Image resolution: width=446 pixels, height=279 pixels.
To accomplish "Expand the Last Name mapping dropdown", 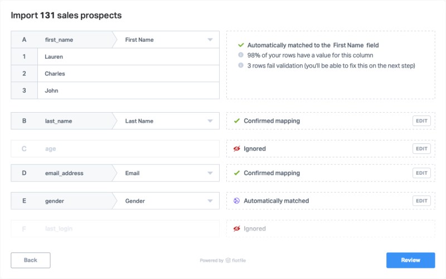I will point(210,121).
